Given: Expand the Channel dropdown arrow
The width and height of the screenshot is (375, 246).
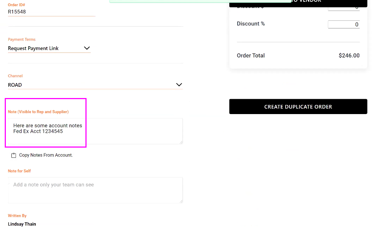Looking at the screenshot, I should [179, 85].
